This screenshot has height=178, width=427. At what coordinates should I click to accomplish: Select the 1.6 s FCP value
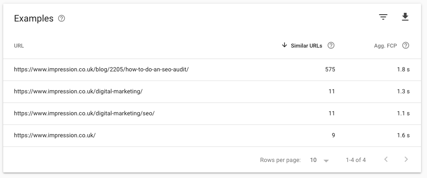click(403, 135)
